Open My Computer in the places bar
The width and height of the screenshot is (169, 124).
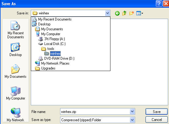coord(16,93)
